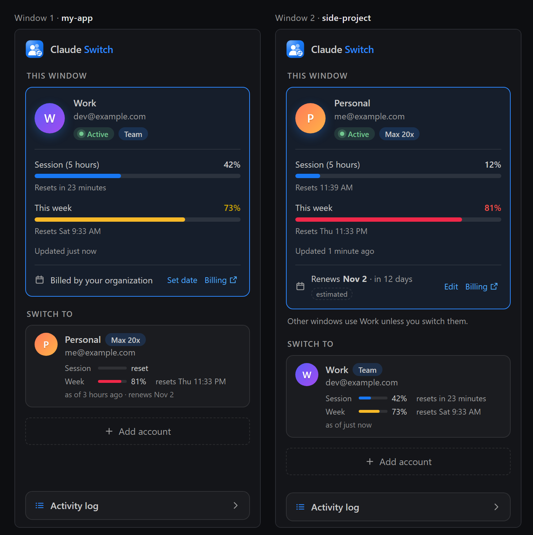Click 'Other windows use Work unless you switch them'
Viewport: 533px width, 535px height.
point(377,321)
